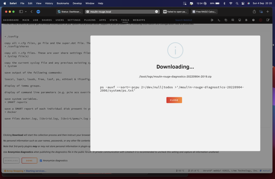Click the Unraid help question-mark icon
Image resolution: width=275 pixels, height=179 pixels.
254,20
